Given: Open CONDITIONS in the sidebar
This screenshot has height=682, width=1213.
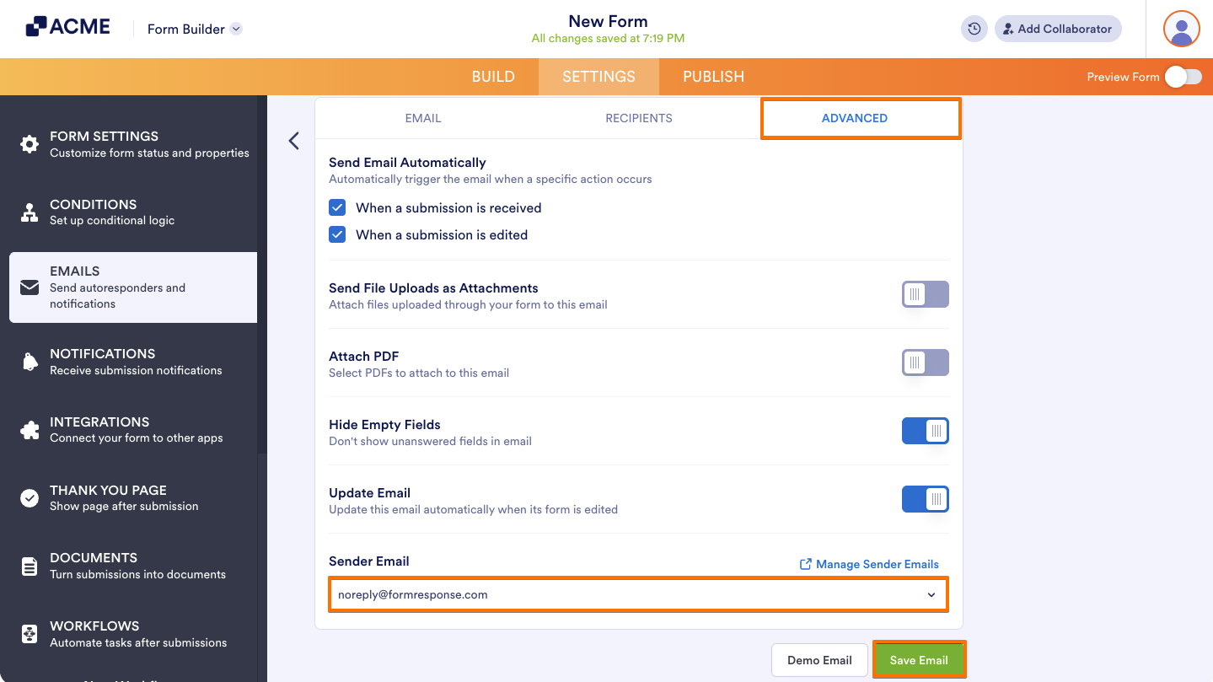Looking at the screenshot, I should [133, 212].
